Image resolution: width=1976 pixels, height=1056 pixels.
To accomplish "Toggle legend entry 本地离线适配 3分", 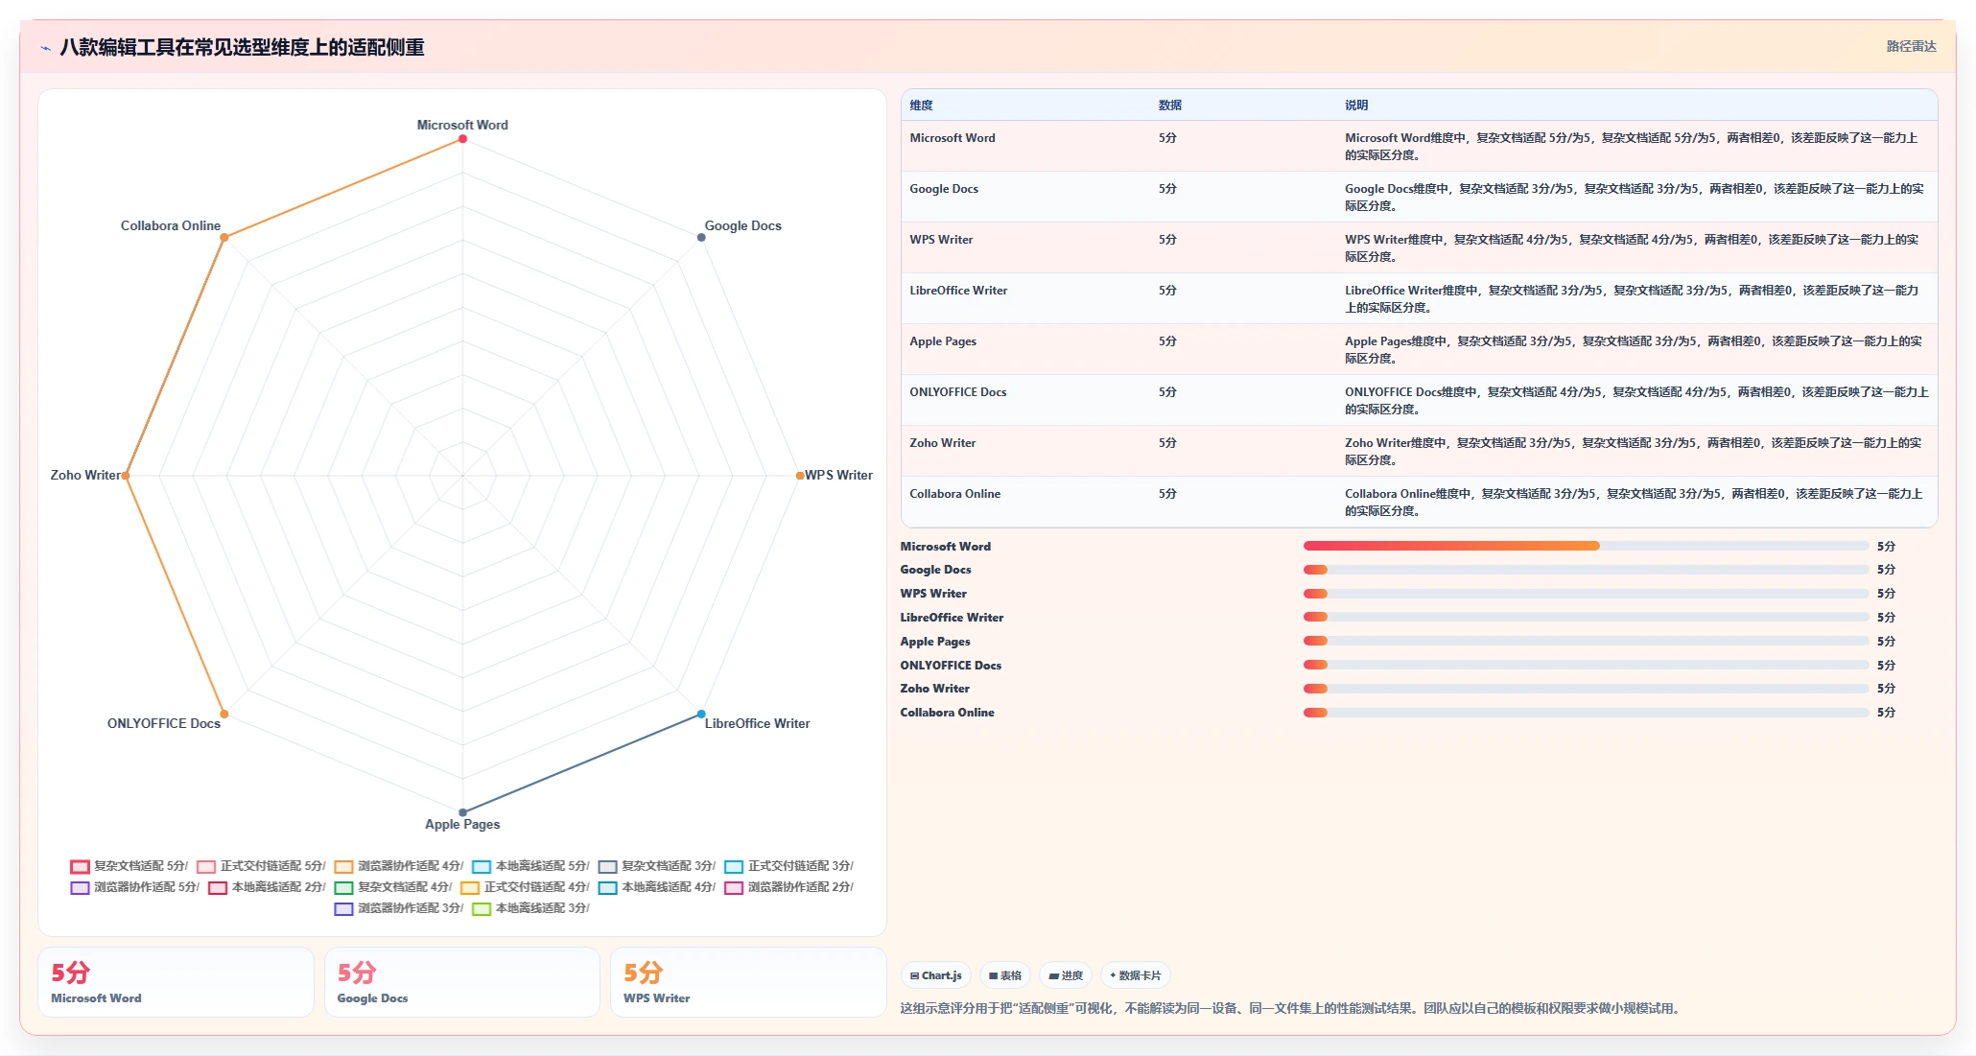I will pos(530,908).
